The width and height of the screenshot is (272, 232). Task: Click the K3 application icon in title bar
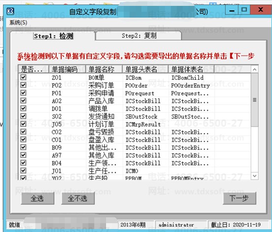(x=10, y=11)
